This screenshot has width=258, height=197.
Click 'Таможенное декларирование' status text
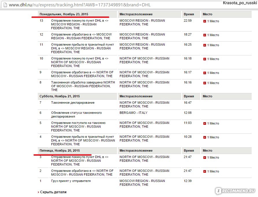[73, 103]
